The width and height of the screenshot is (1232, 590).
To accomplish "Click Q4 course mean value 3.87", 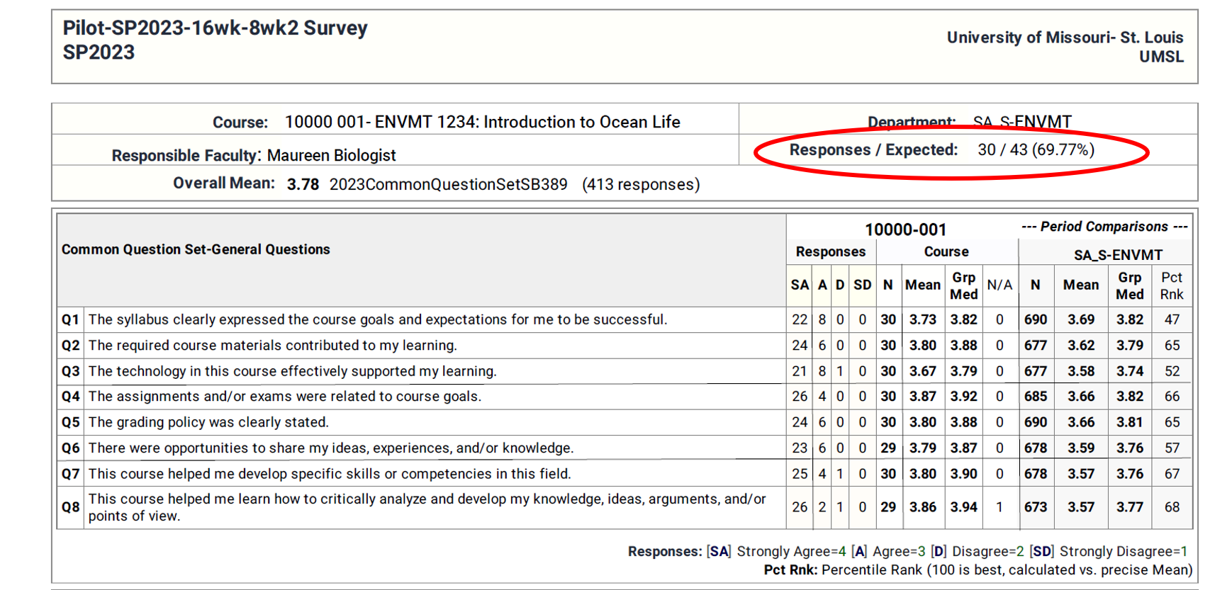I will (922, 397).
